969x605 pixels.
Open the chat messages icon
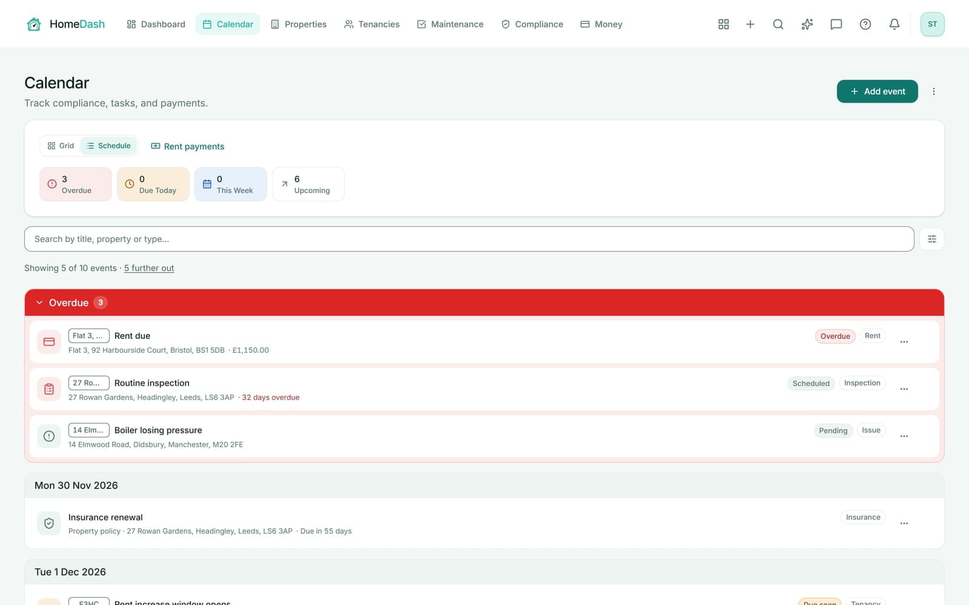[836, 24]
